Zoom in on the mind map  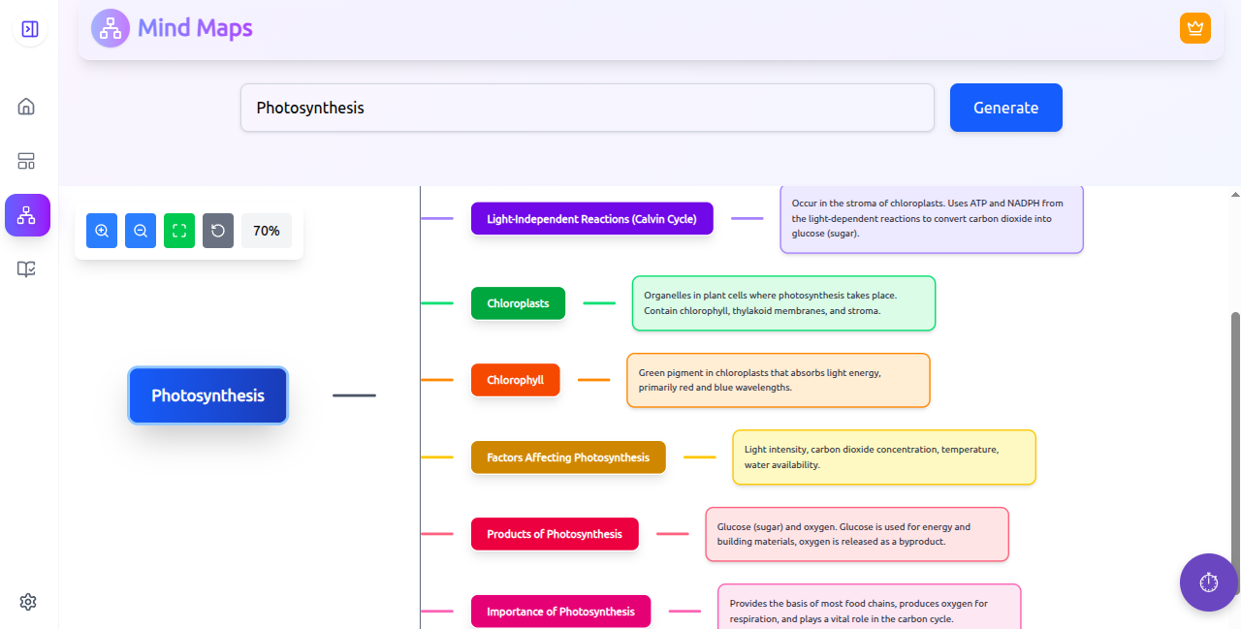(x=102, y=231)
